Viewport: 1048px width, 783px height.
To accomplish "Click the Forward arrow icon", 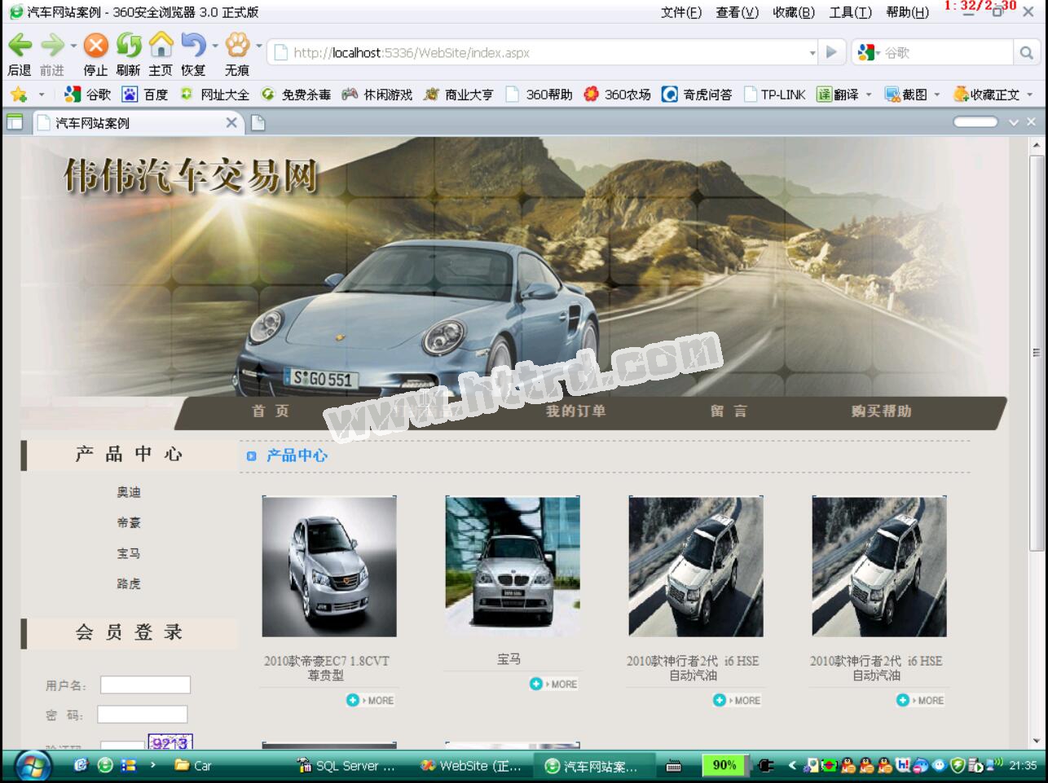I will pos(52,45).
